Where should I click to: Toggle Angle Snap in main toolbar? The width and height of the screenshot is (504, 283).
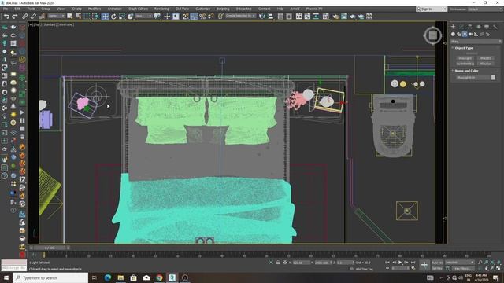194,17
